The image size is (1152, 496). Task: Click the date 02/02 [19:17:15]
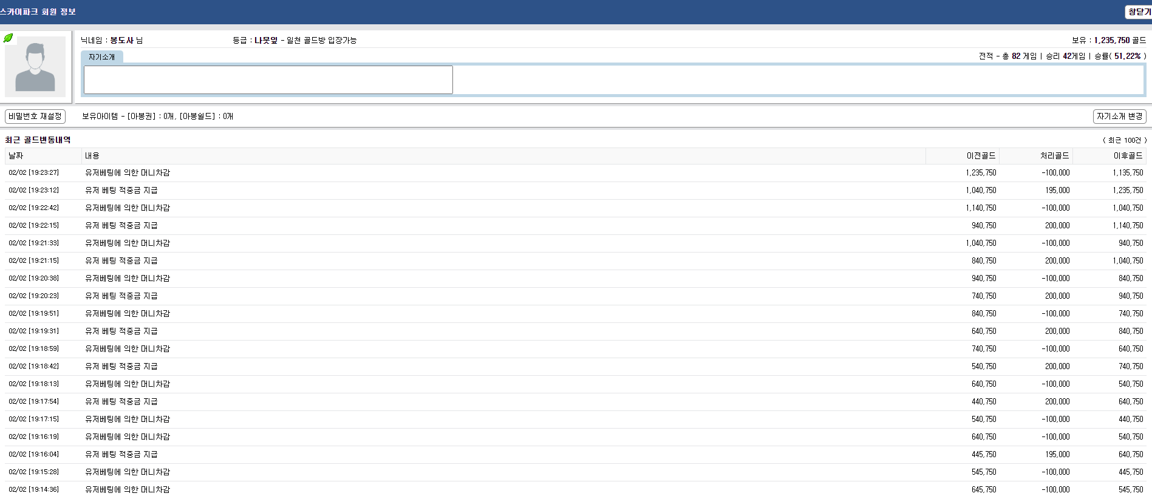[33, 419]
